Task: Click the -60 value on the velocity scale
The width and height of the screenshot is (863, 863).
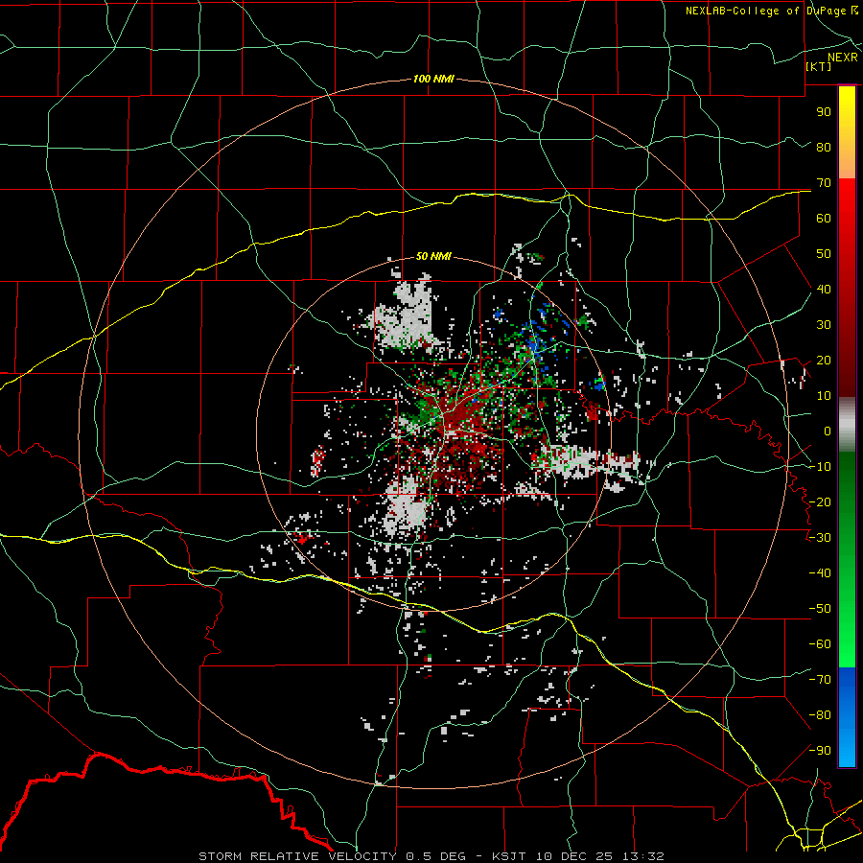Action: (820, 644)
